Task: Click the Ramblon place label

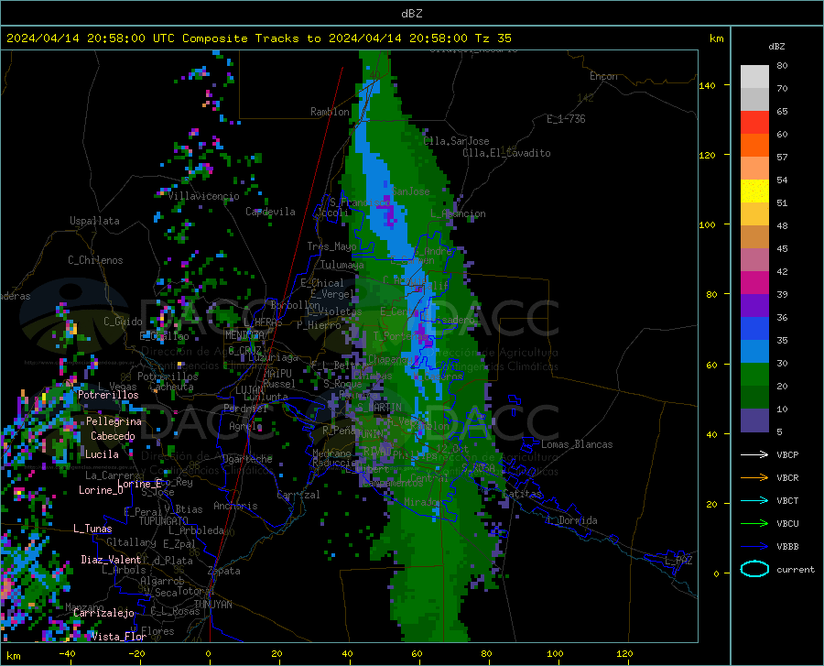Action: [330, 112]
